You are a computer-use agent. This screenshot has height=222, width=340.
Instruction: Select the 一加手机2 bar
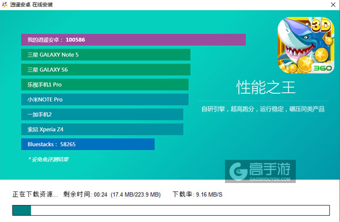[x=102, y=114]
